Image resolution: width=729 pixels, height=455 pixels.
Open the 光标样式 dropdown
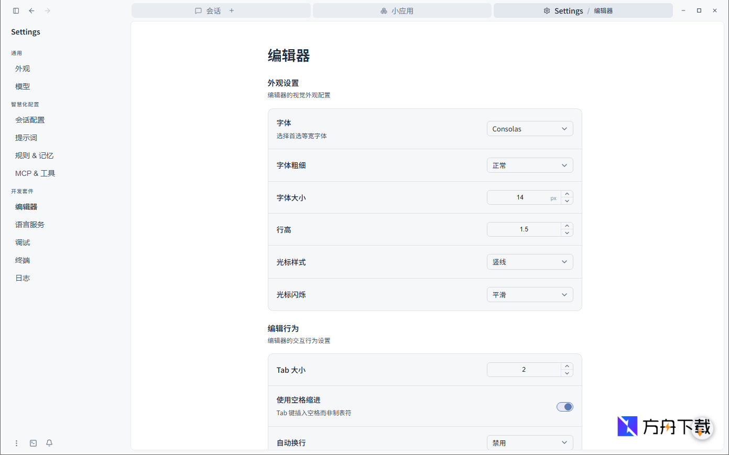(x=530, y=262)
